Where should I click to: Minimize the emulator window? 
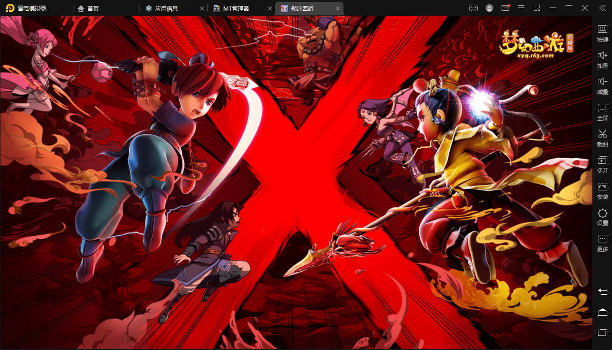pyautogui.click(x=553, y=8)
